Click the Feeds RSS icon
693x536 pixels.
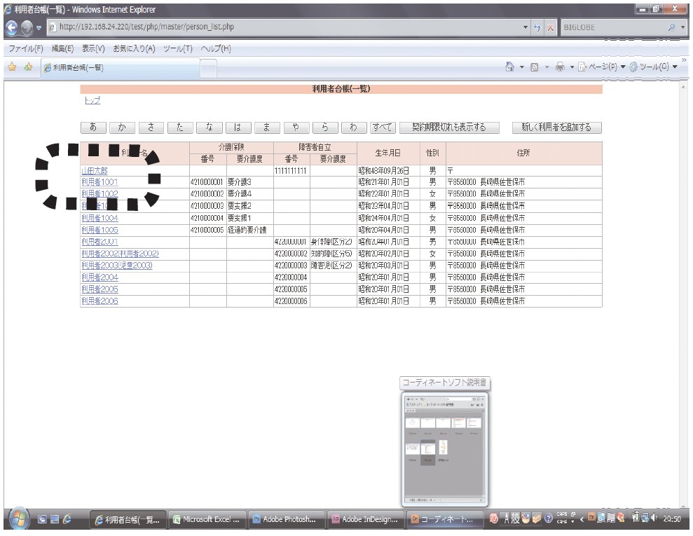(x=534, y=67)
